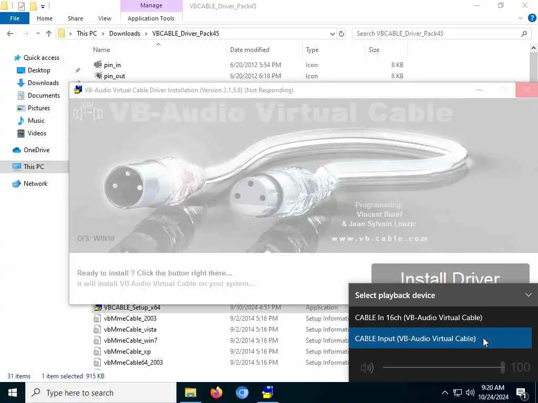Image resolution: width=538 pixels, height=403 pixels.
Task: Select Desktop in navigation pane
Action: pos(39,70)
